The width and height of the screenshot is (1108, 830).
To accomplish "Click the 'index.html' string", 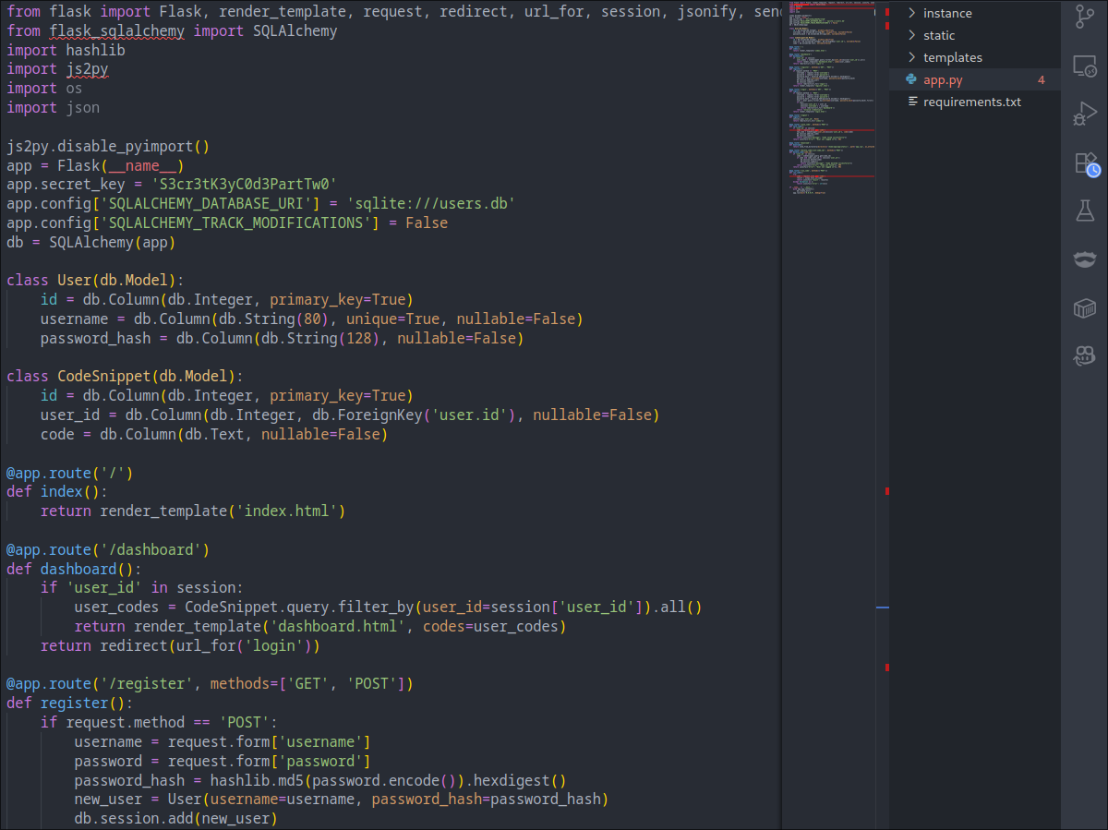I will pos(291,511).
